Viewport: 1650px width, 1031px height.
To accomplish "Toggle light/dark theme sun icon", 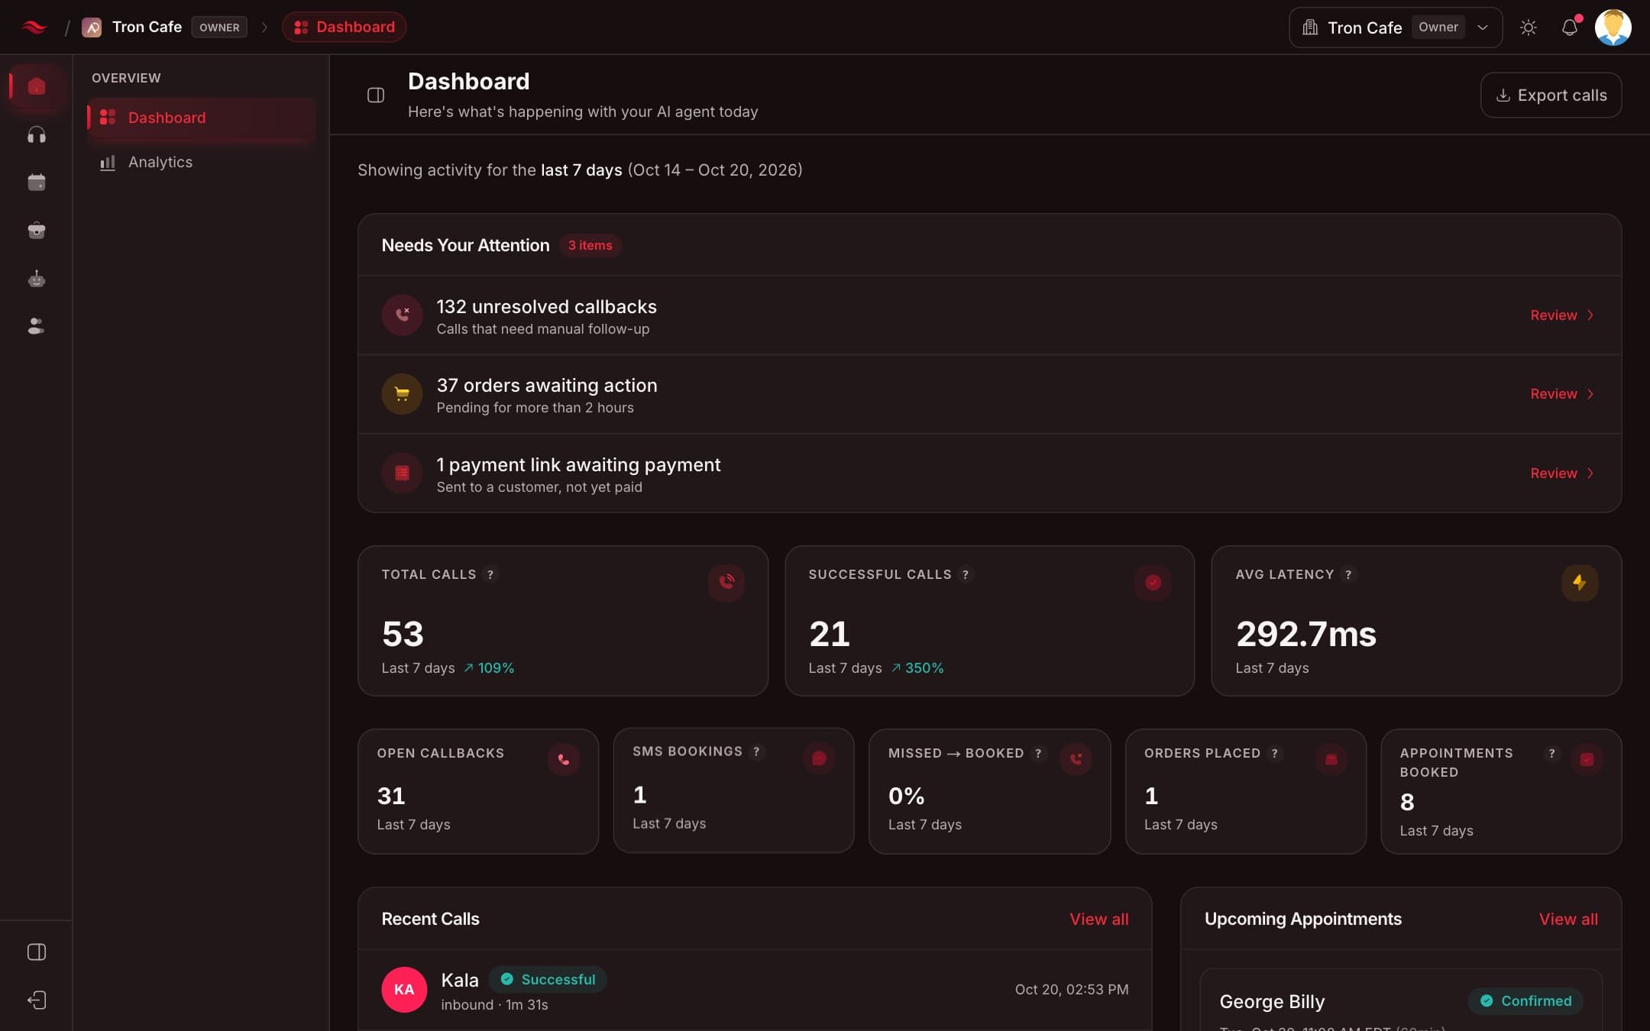I will 1528,27.
